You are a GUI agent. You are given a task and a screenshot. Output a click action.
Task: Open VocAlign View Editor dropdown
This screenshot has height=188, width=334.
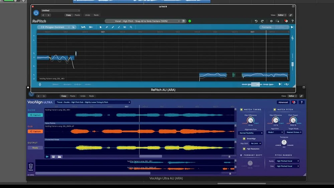coord(293,96)
